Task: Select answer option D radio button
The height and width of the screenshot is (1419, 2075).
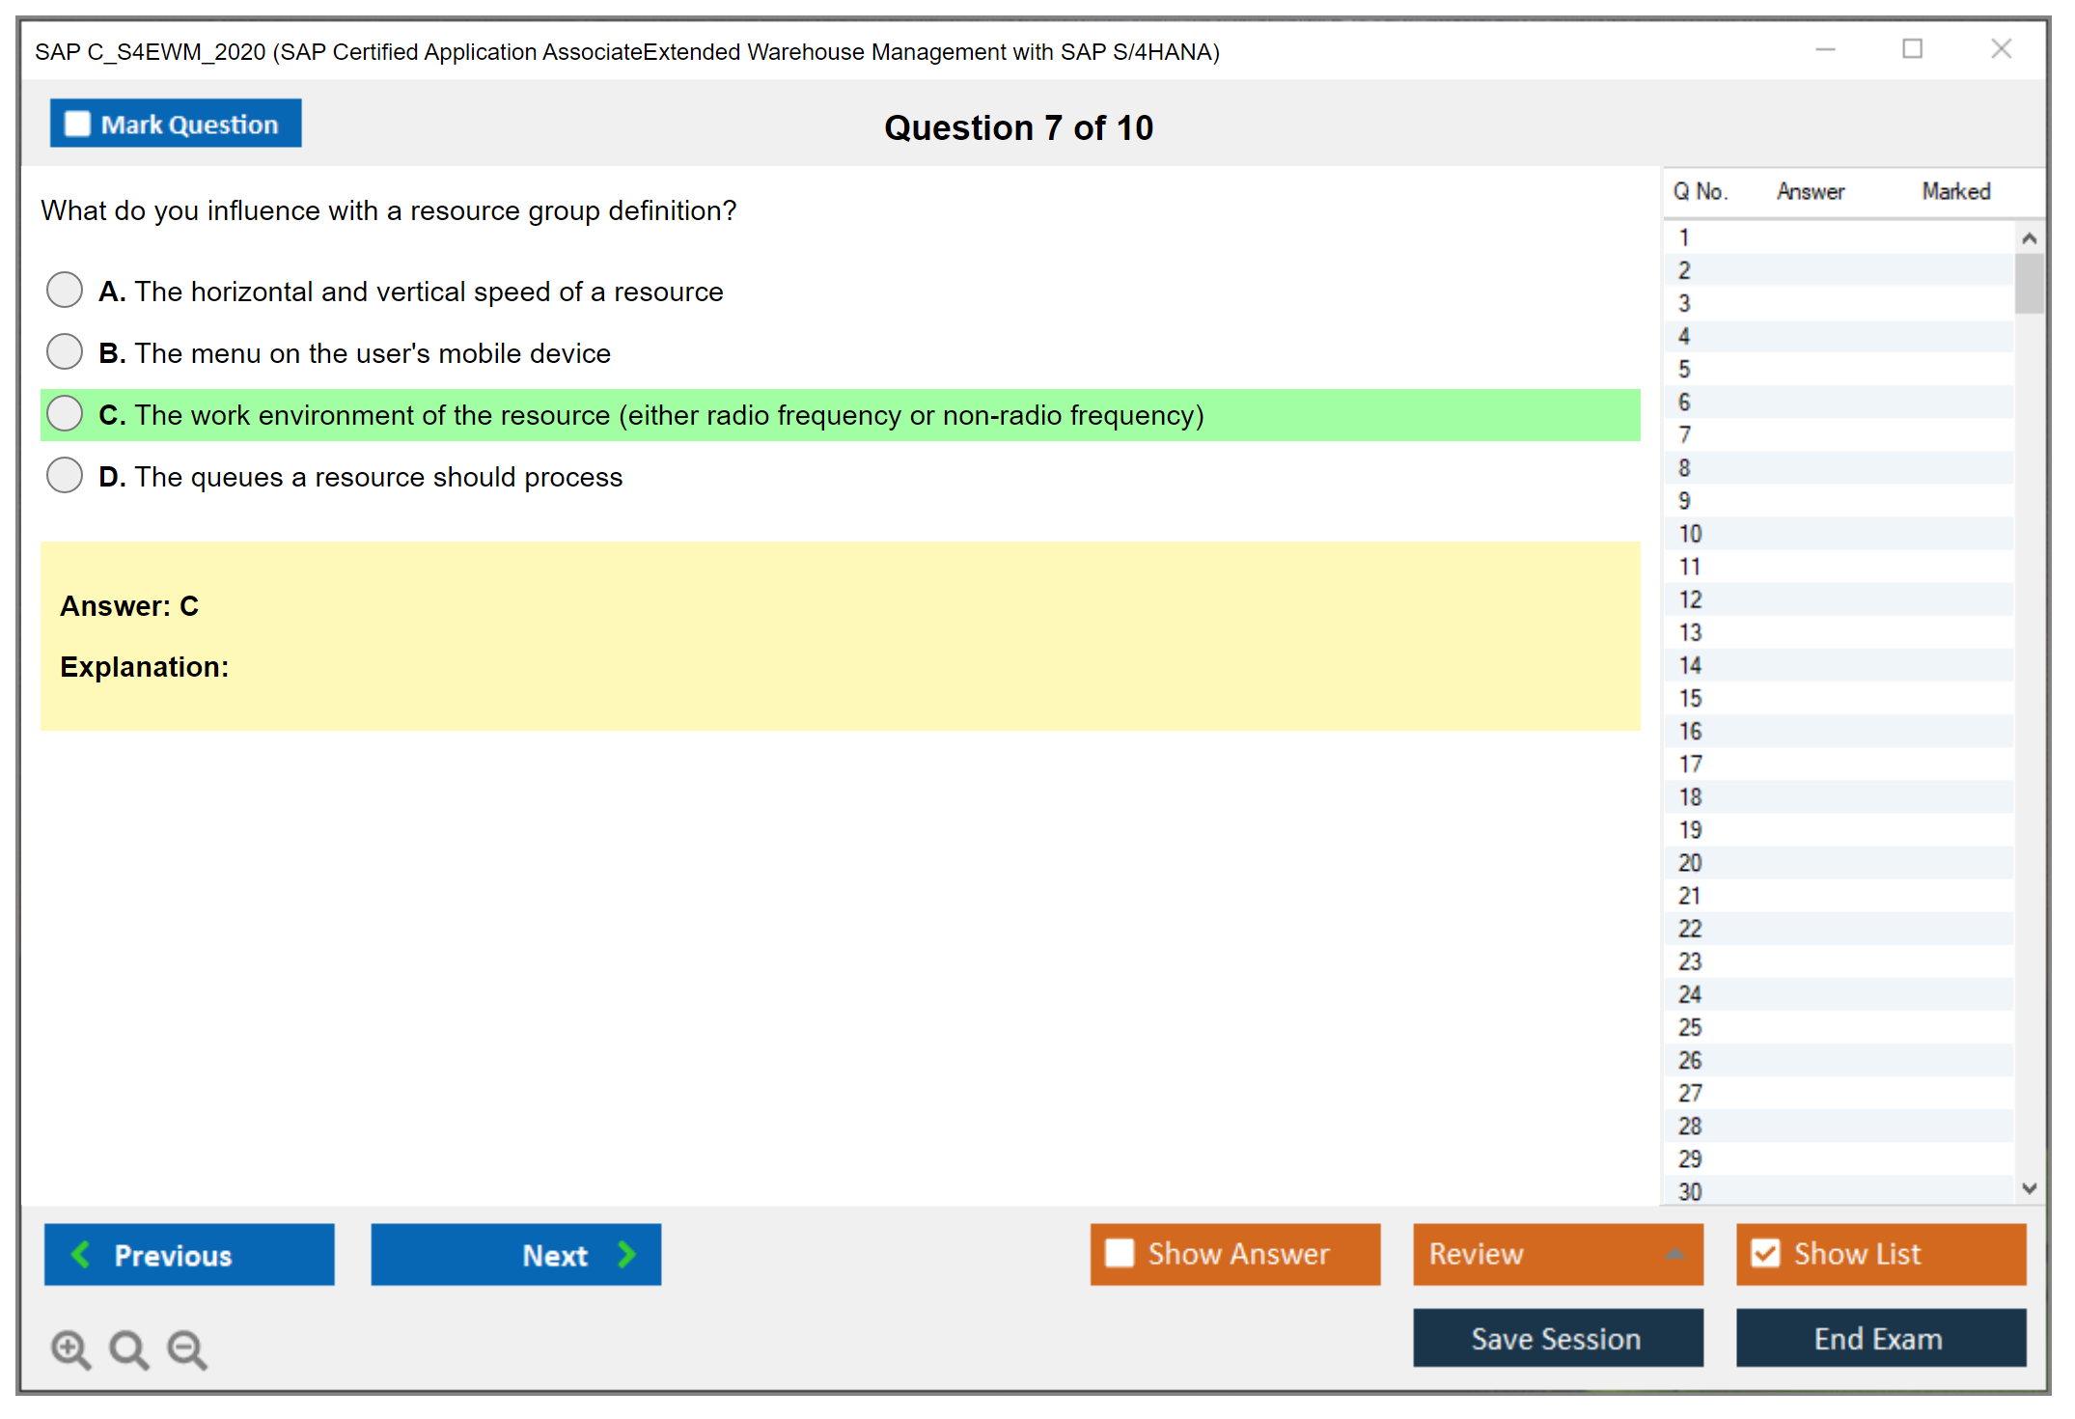Action: point(65,475)
